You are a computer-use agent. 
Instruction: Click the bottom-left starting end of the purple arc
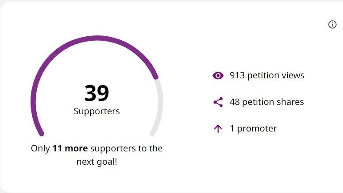[41, 133]
